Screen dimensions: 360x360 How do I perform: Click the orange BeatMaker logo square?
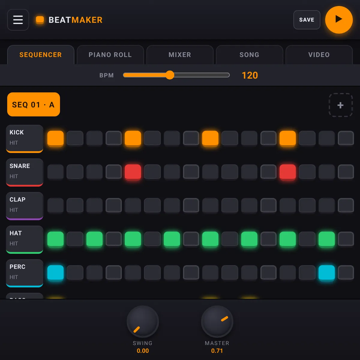pos(40,20)
